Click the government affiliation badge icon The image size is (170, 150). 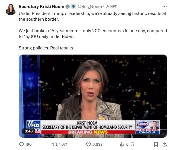[74, 7]
